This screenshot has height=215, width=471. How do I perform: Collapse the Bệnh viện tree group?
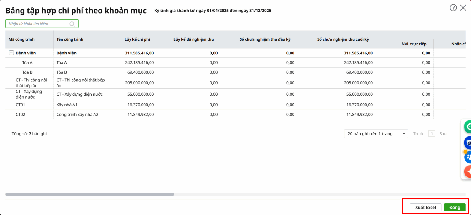[x=11, y=53]
